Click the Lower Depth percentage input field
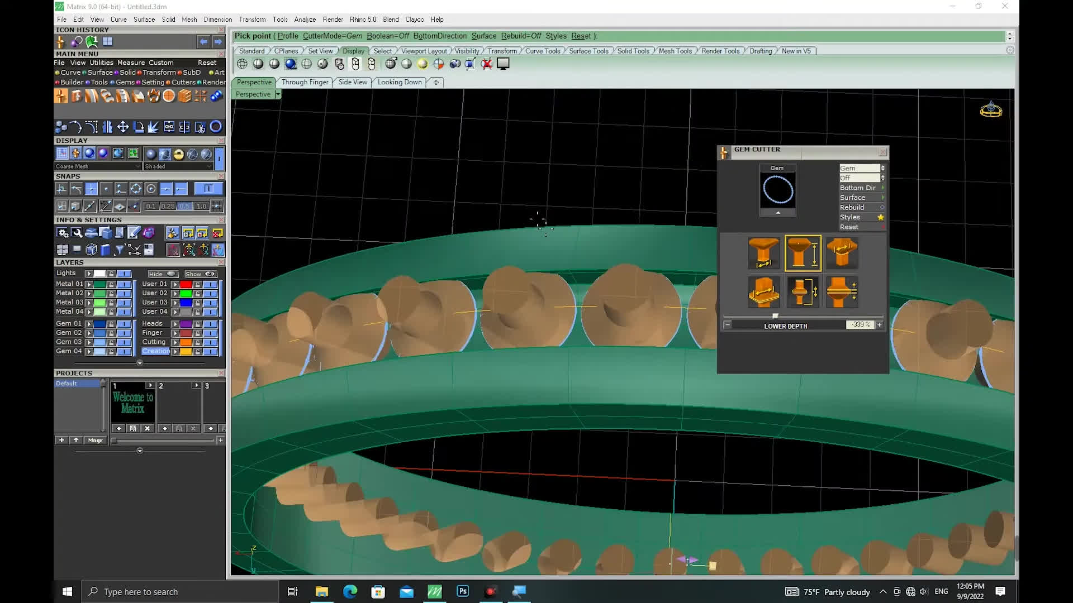Viewport: 1073px width, 603px height. point(859,325)
